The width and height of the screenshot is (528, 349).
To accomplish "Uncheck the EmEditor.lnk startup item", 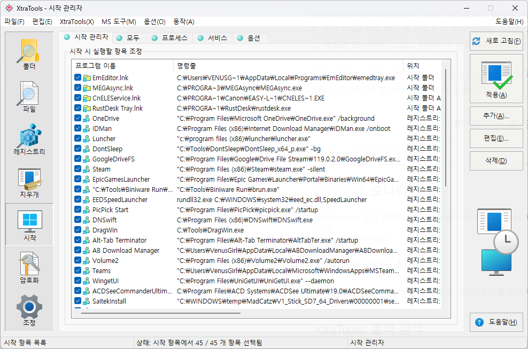I will click(x=78, y=78).
